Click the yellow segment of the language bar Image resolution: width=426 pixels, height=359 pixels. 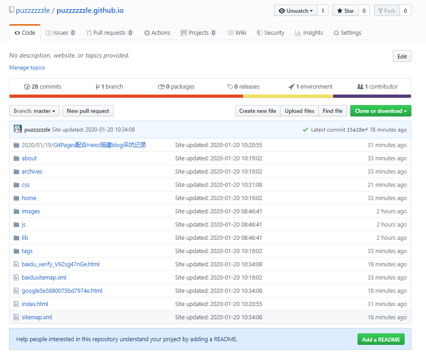click(288, 96)
